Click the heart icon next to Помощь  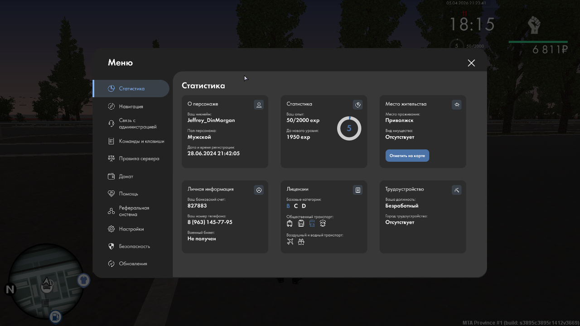[111, 194]
